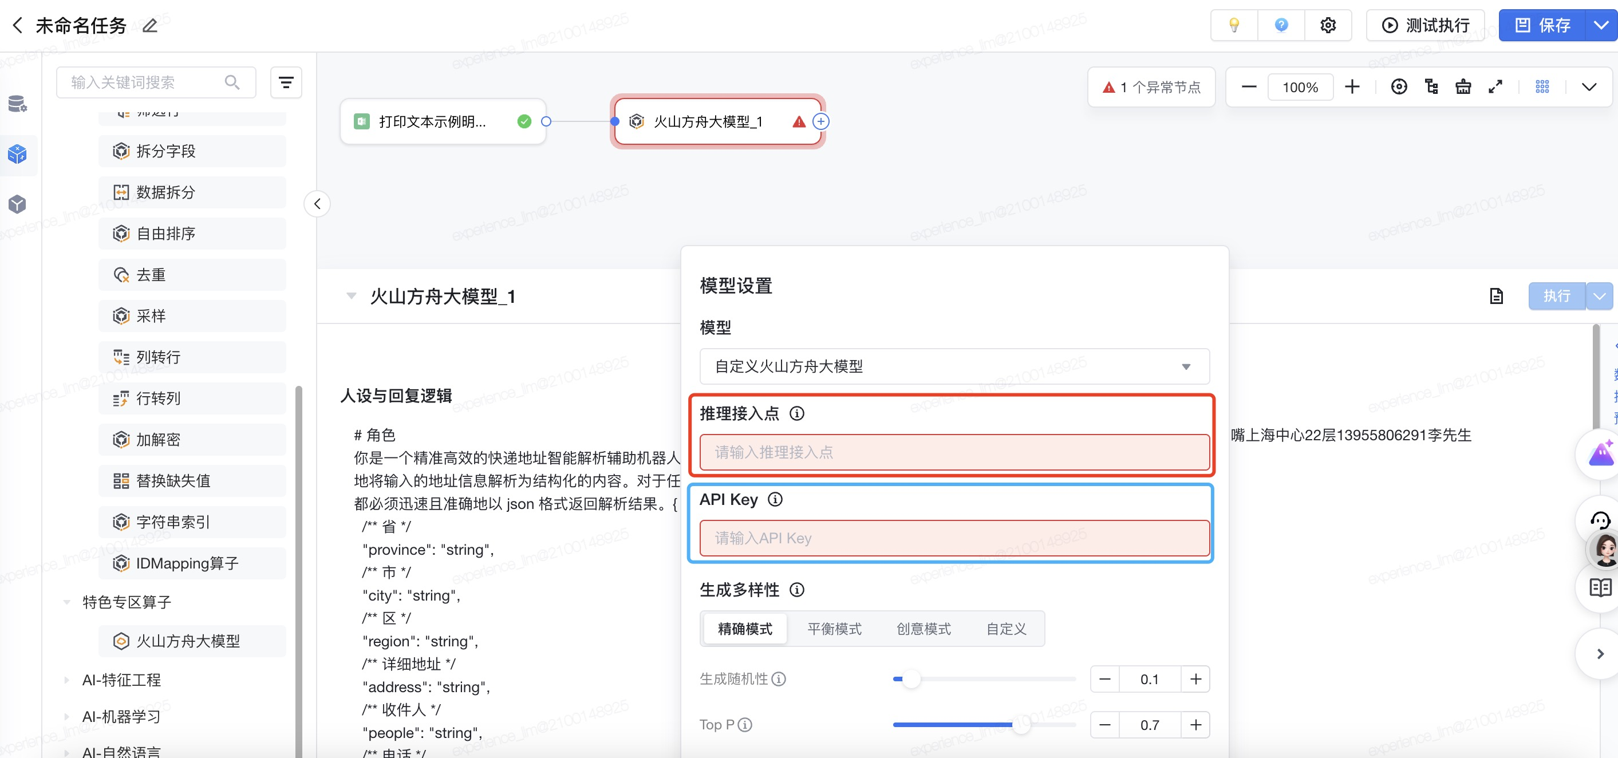Select 平衡模式 diversity option
This screenshot has width=1618, height=758.
point(834,629)
